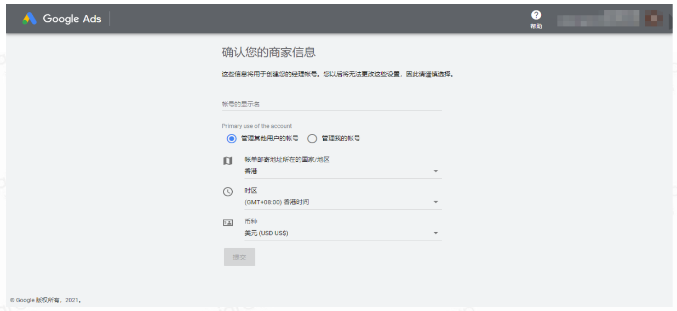
Task: Select the 管理其他用户的帐号 radio button
Action: tap(232, 139)
